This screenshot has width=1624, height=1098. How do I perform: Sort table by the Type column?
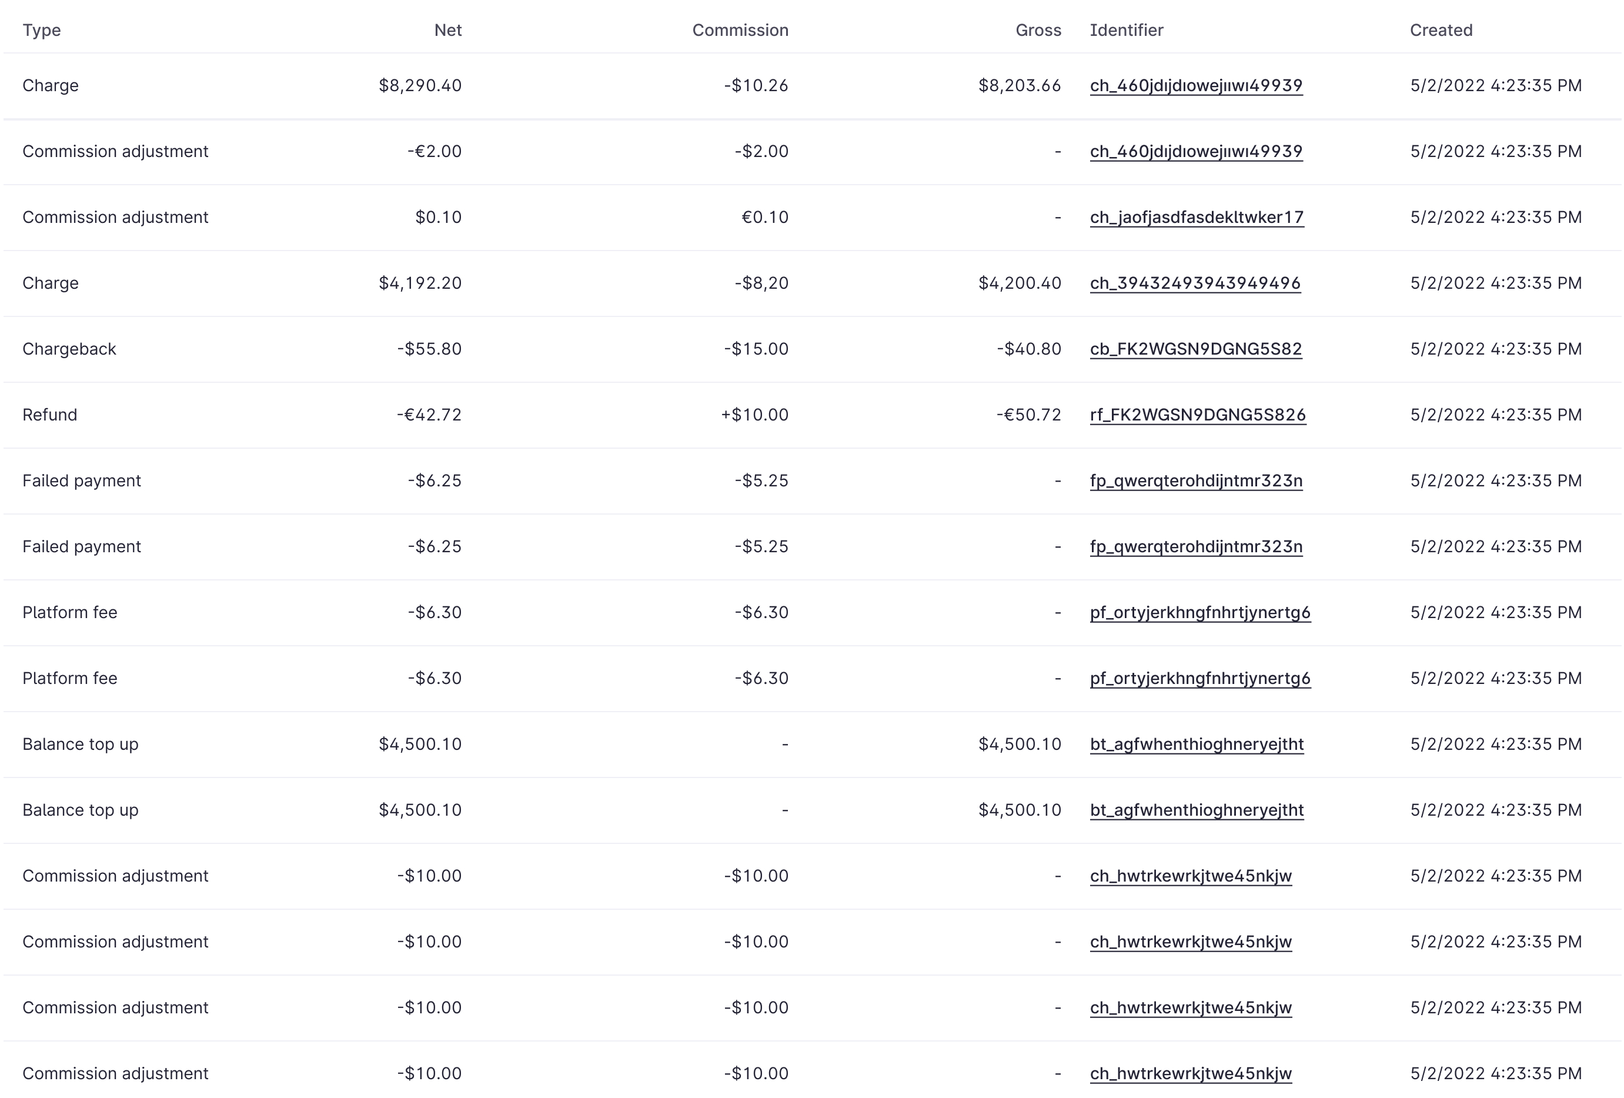coord(41,30)
